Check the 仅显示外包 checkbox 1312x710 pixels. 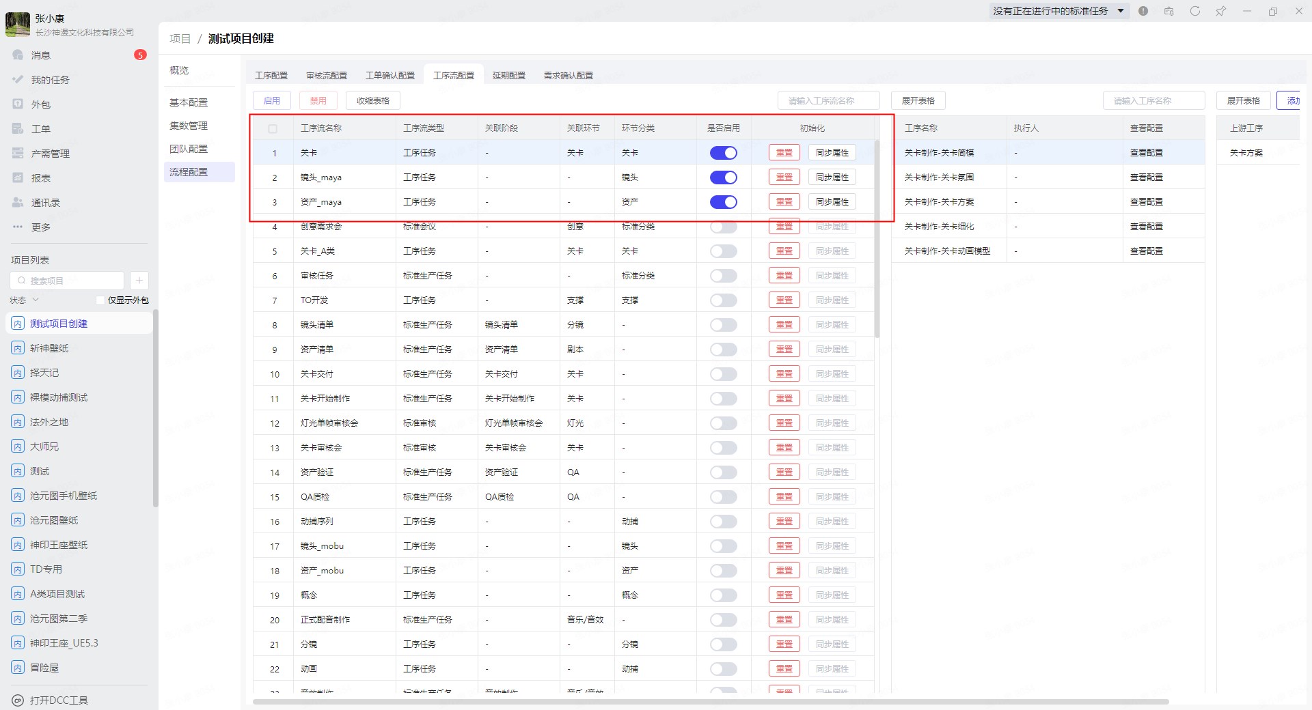point(100,300)
